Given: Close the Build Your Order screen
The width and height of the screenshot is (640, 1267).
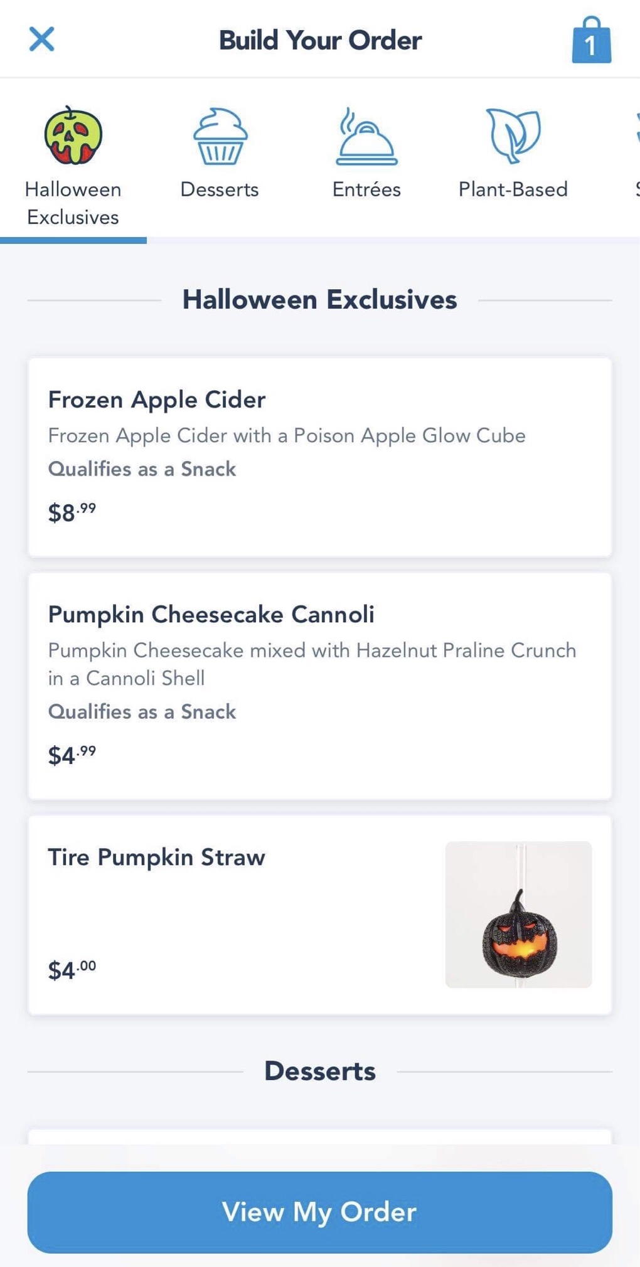Looking at the screenshot, I should coord(41,39).
